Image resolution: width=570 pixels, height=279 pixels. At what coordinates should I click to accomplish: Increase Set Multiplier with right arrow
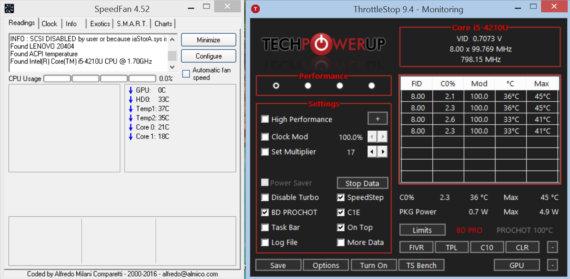[382, 152]
